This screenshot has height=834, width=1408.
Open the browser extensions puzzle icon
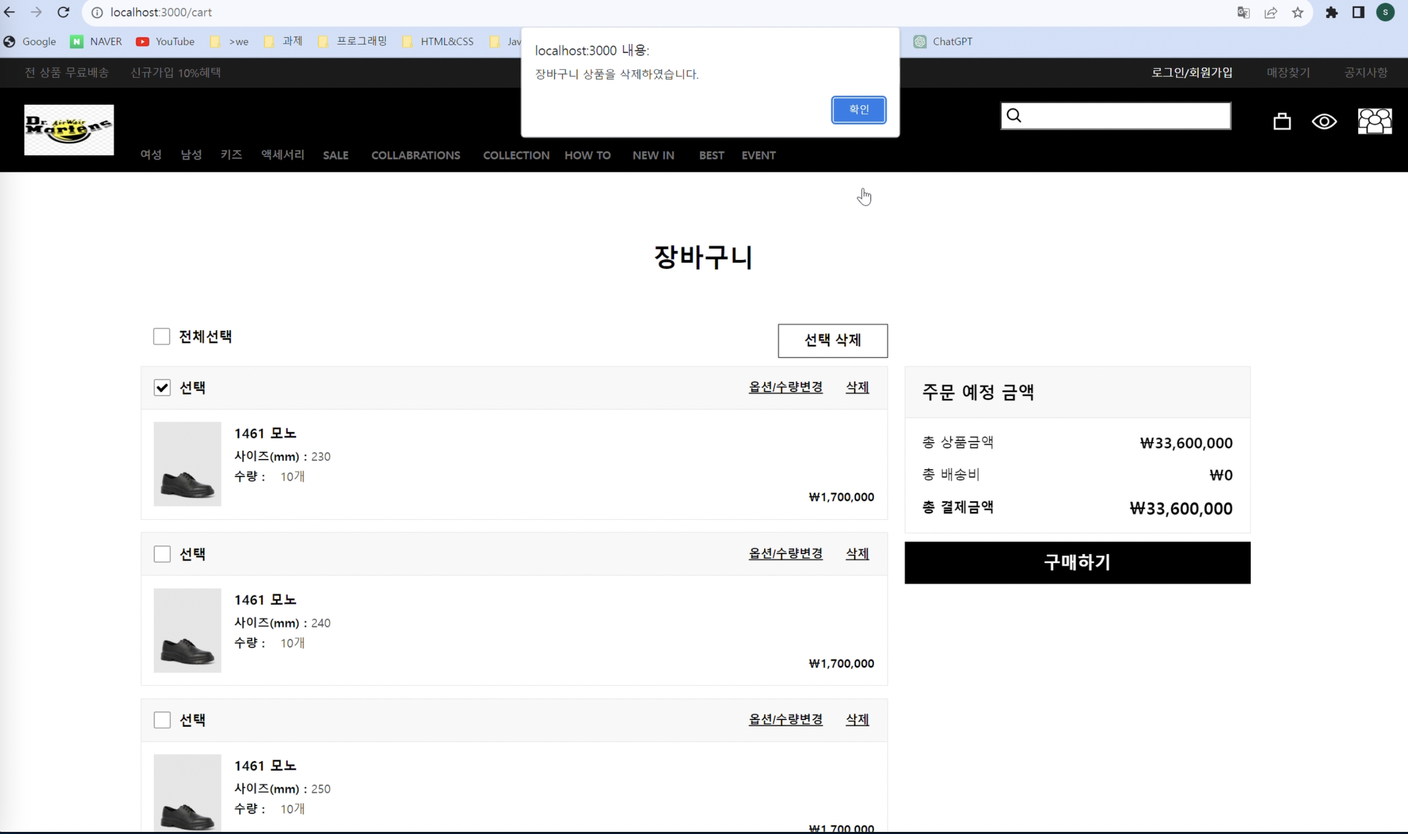point(1332,12)
